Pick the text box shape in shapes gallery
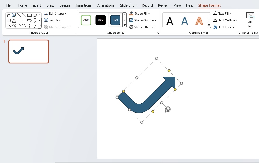This screenshot has width=259, height=163. coord(14,15)
